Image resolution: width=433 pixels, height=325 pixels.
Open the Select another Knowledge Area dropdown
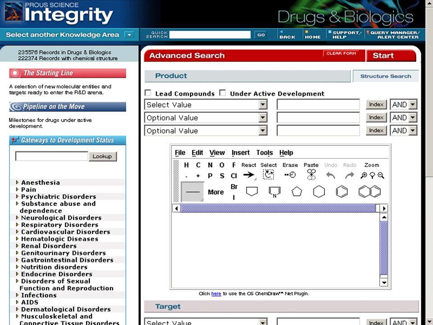point(129,35)
